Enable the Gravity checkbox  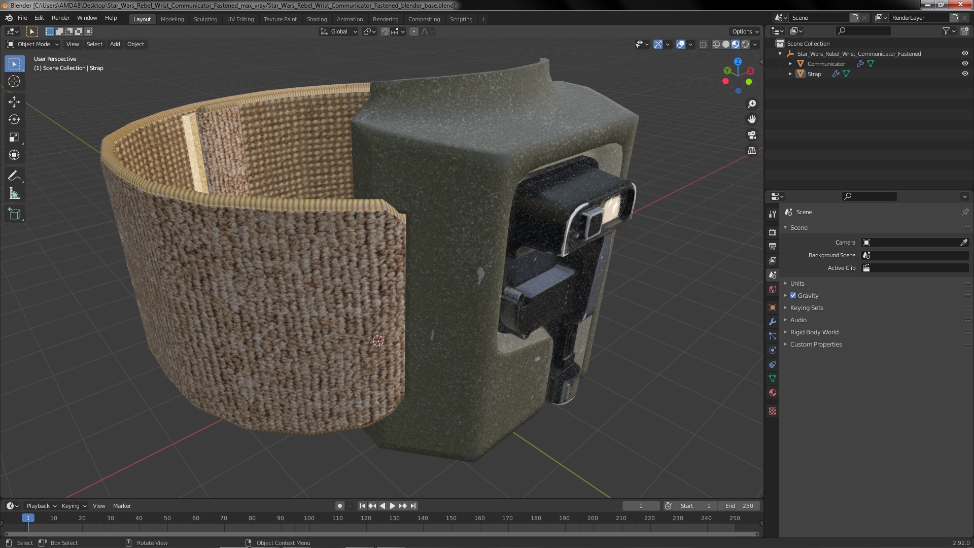(793, 296)
